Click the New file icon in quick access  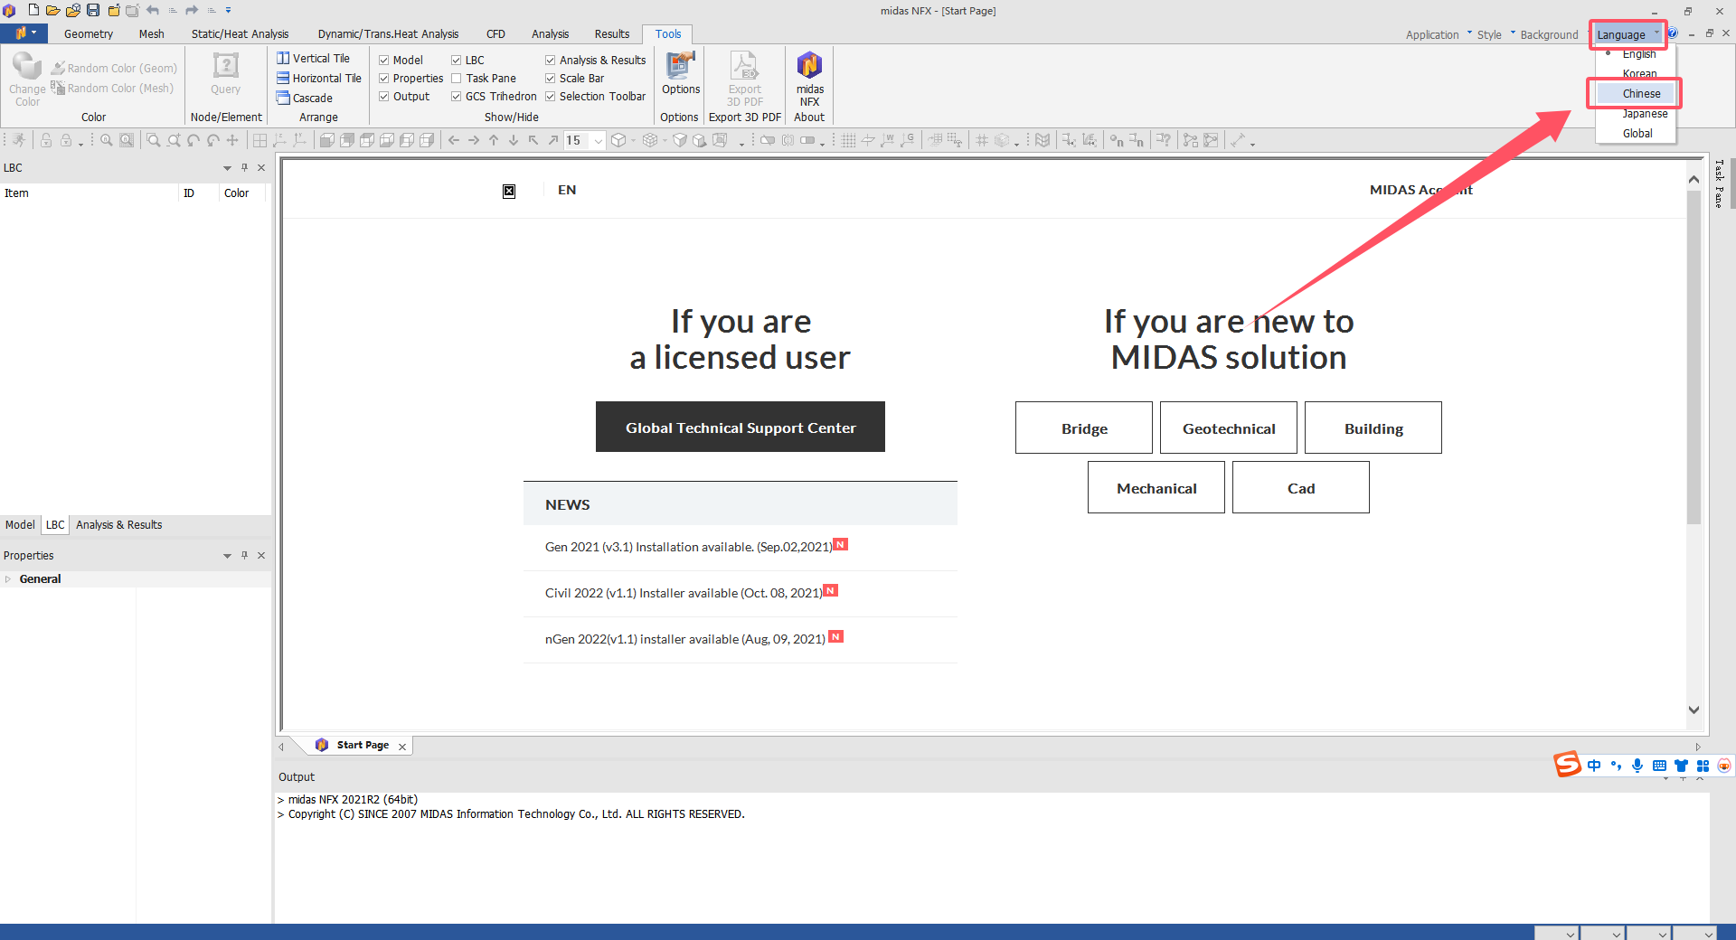click(33, 10)
